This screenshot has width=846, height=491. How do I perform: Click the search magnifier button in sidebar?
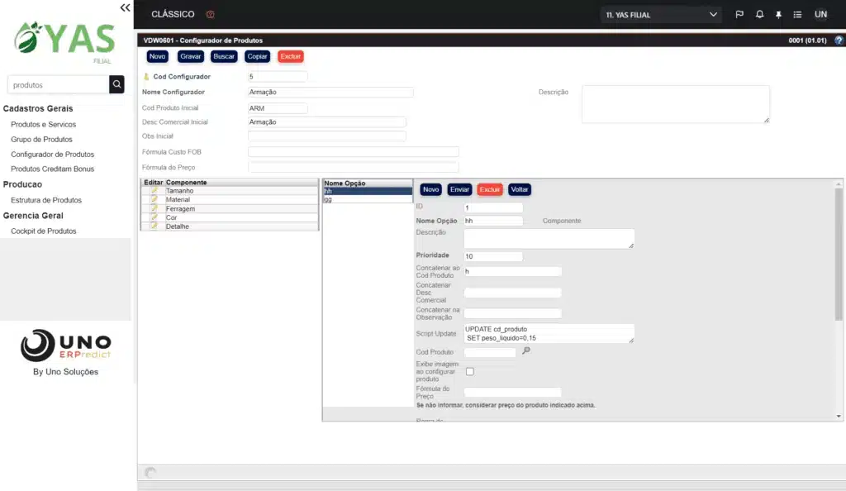pos(116,84)
